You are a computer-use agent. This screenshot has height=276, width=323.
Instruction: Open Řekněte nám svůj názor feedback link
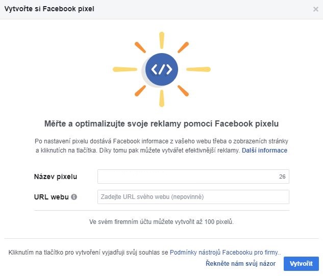click(x=241, y=263)
